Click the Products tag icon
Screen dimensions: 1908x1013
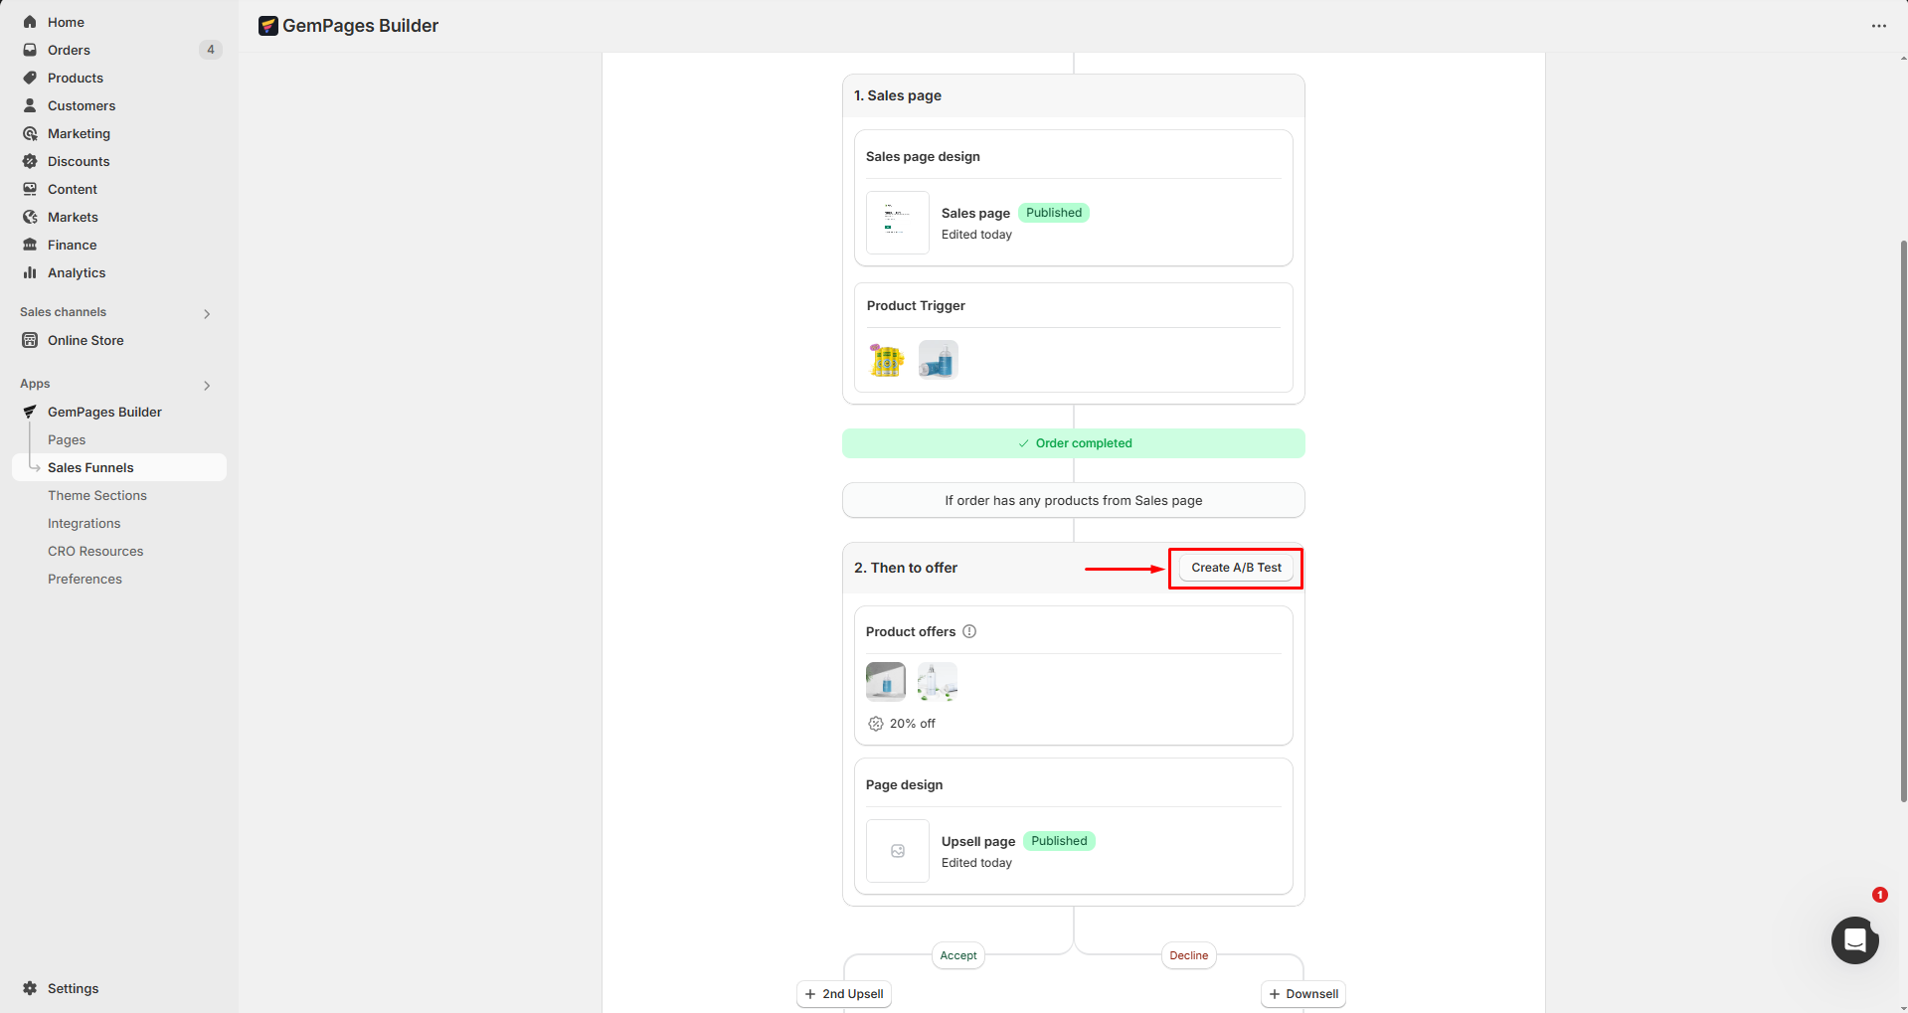(30, 78)
